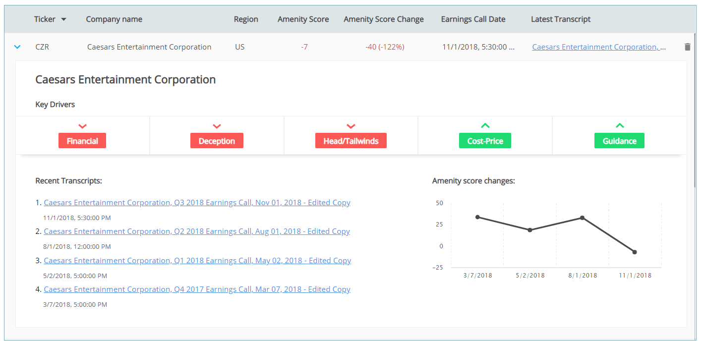Click the Amenity Score Change column header
Screen dimensions: 702x341
tap(384, 19)
